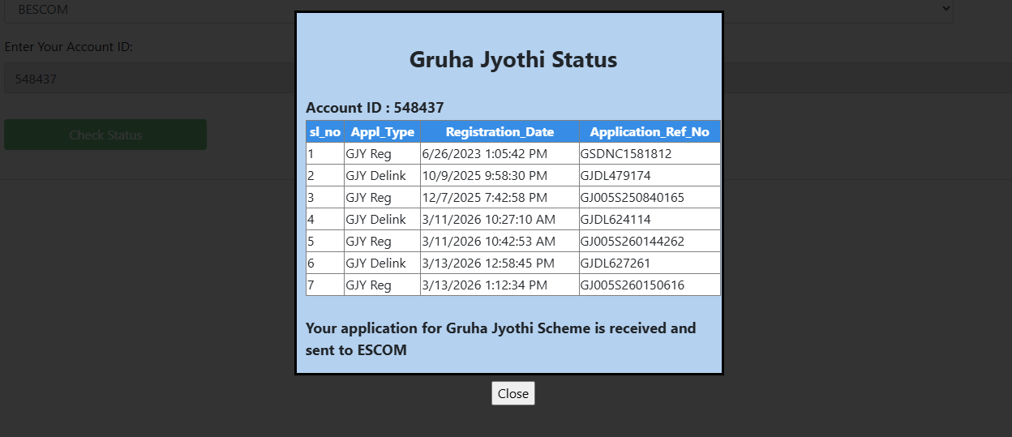The height and width of the screenshot is (437, 1012).
Task: Click the Application_Ref_No column header
Action: pos(649,132)
